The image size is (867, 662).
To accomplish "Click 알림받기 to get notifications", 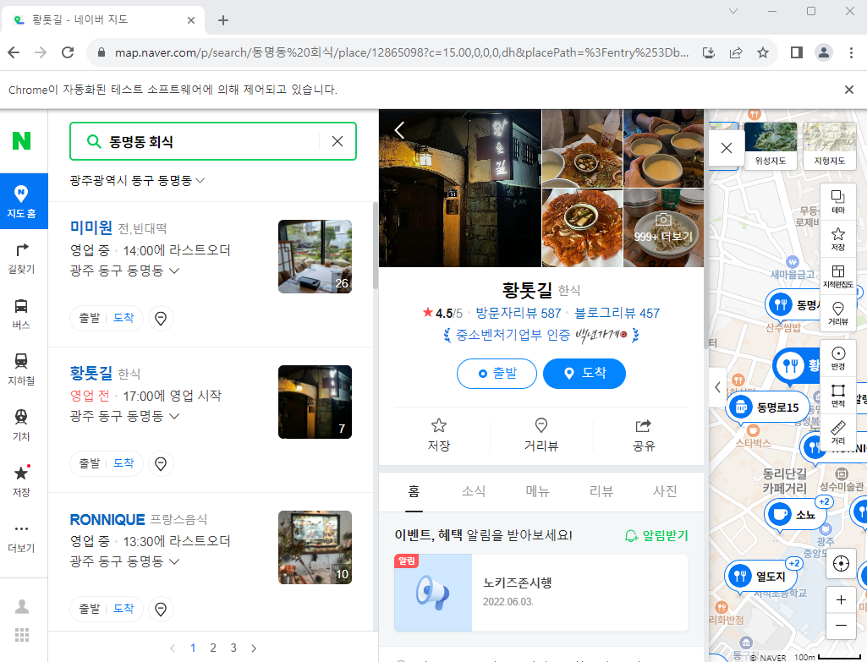I will pyautogui.click(x=656, y=535).
